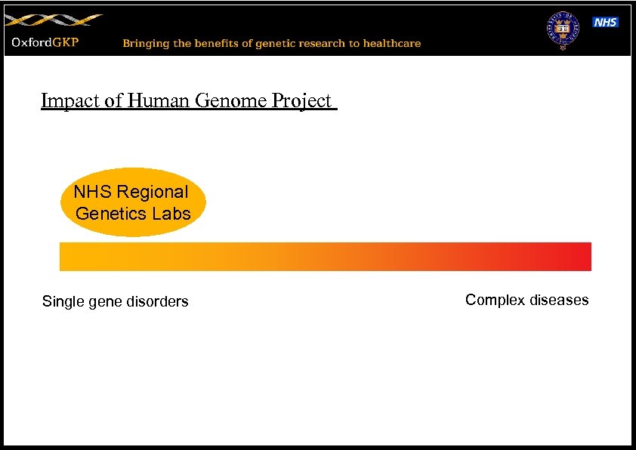
Task: Click the orange "GKP" letters in logo
Action: (x=65, y=42)
